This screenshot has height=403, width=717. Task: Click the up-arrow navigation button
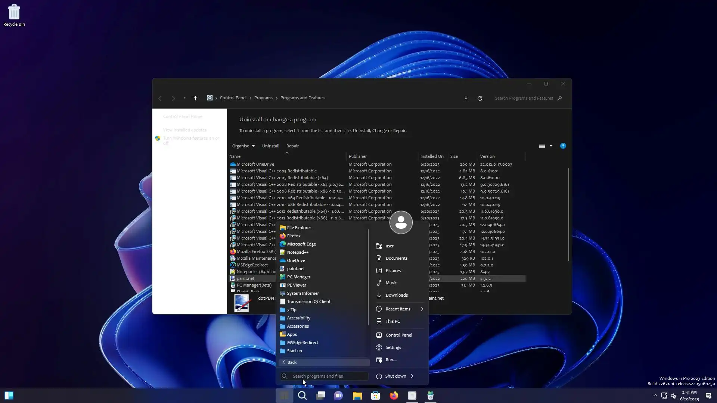click(x=195, y=98)
